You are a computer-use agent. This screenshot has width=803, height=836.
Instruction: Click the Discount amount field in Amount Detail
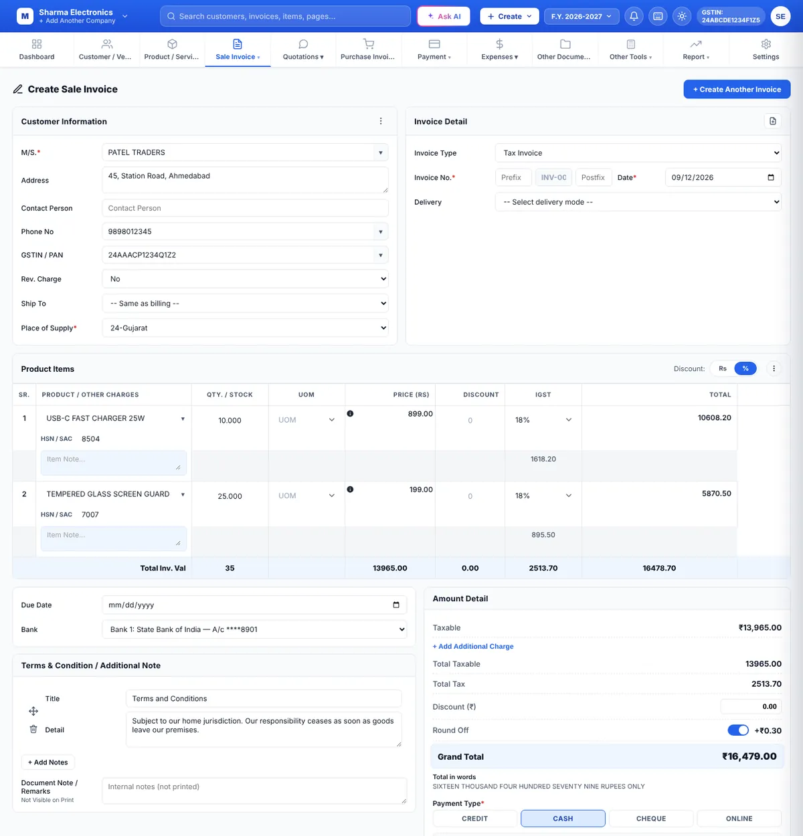click(751, 706)
